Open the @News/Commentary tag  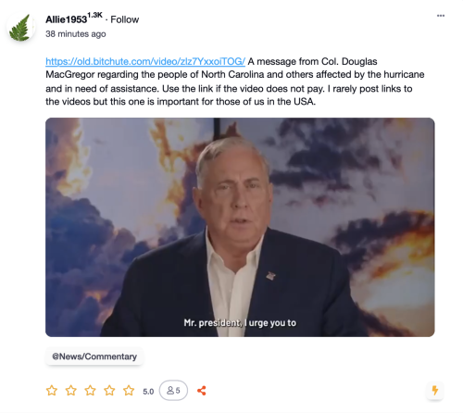point(94,357)
